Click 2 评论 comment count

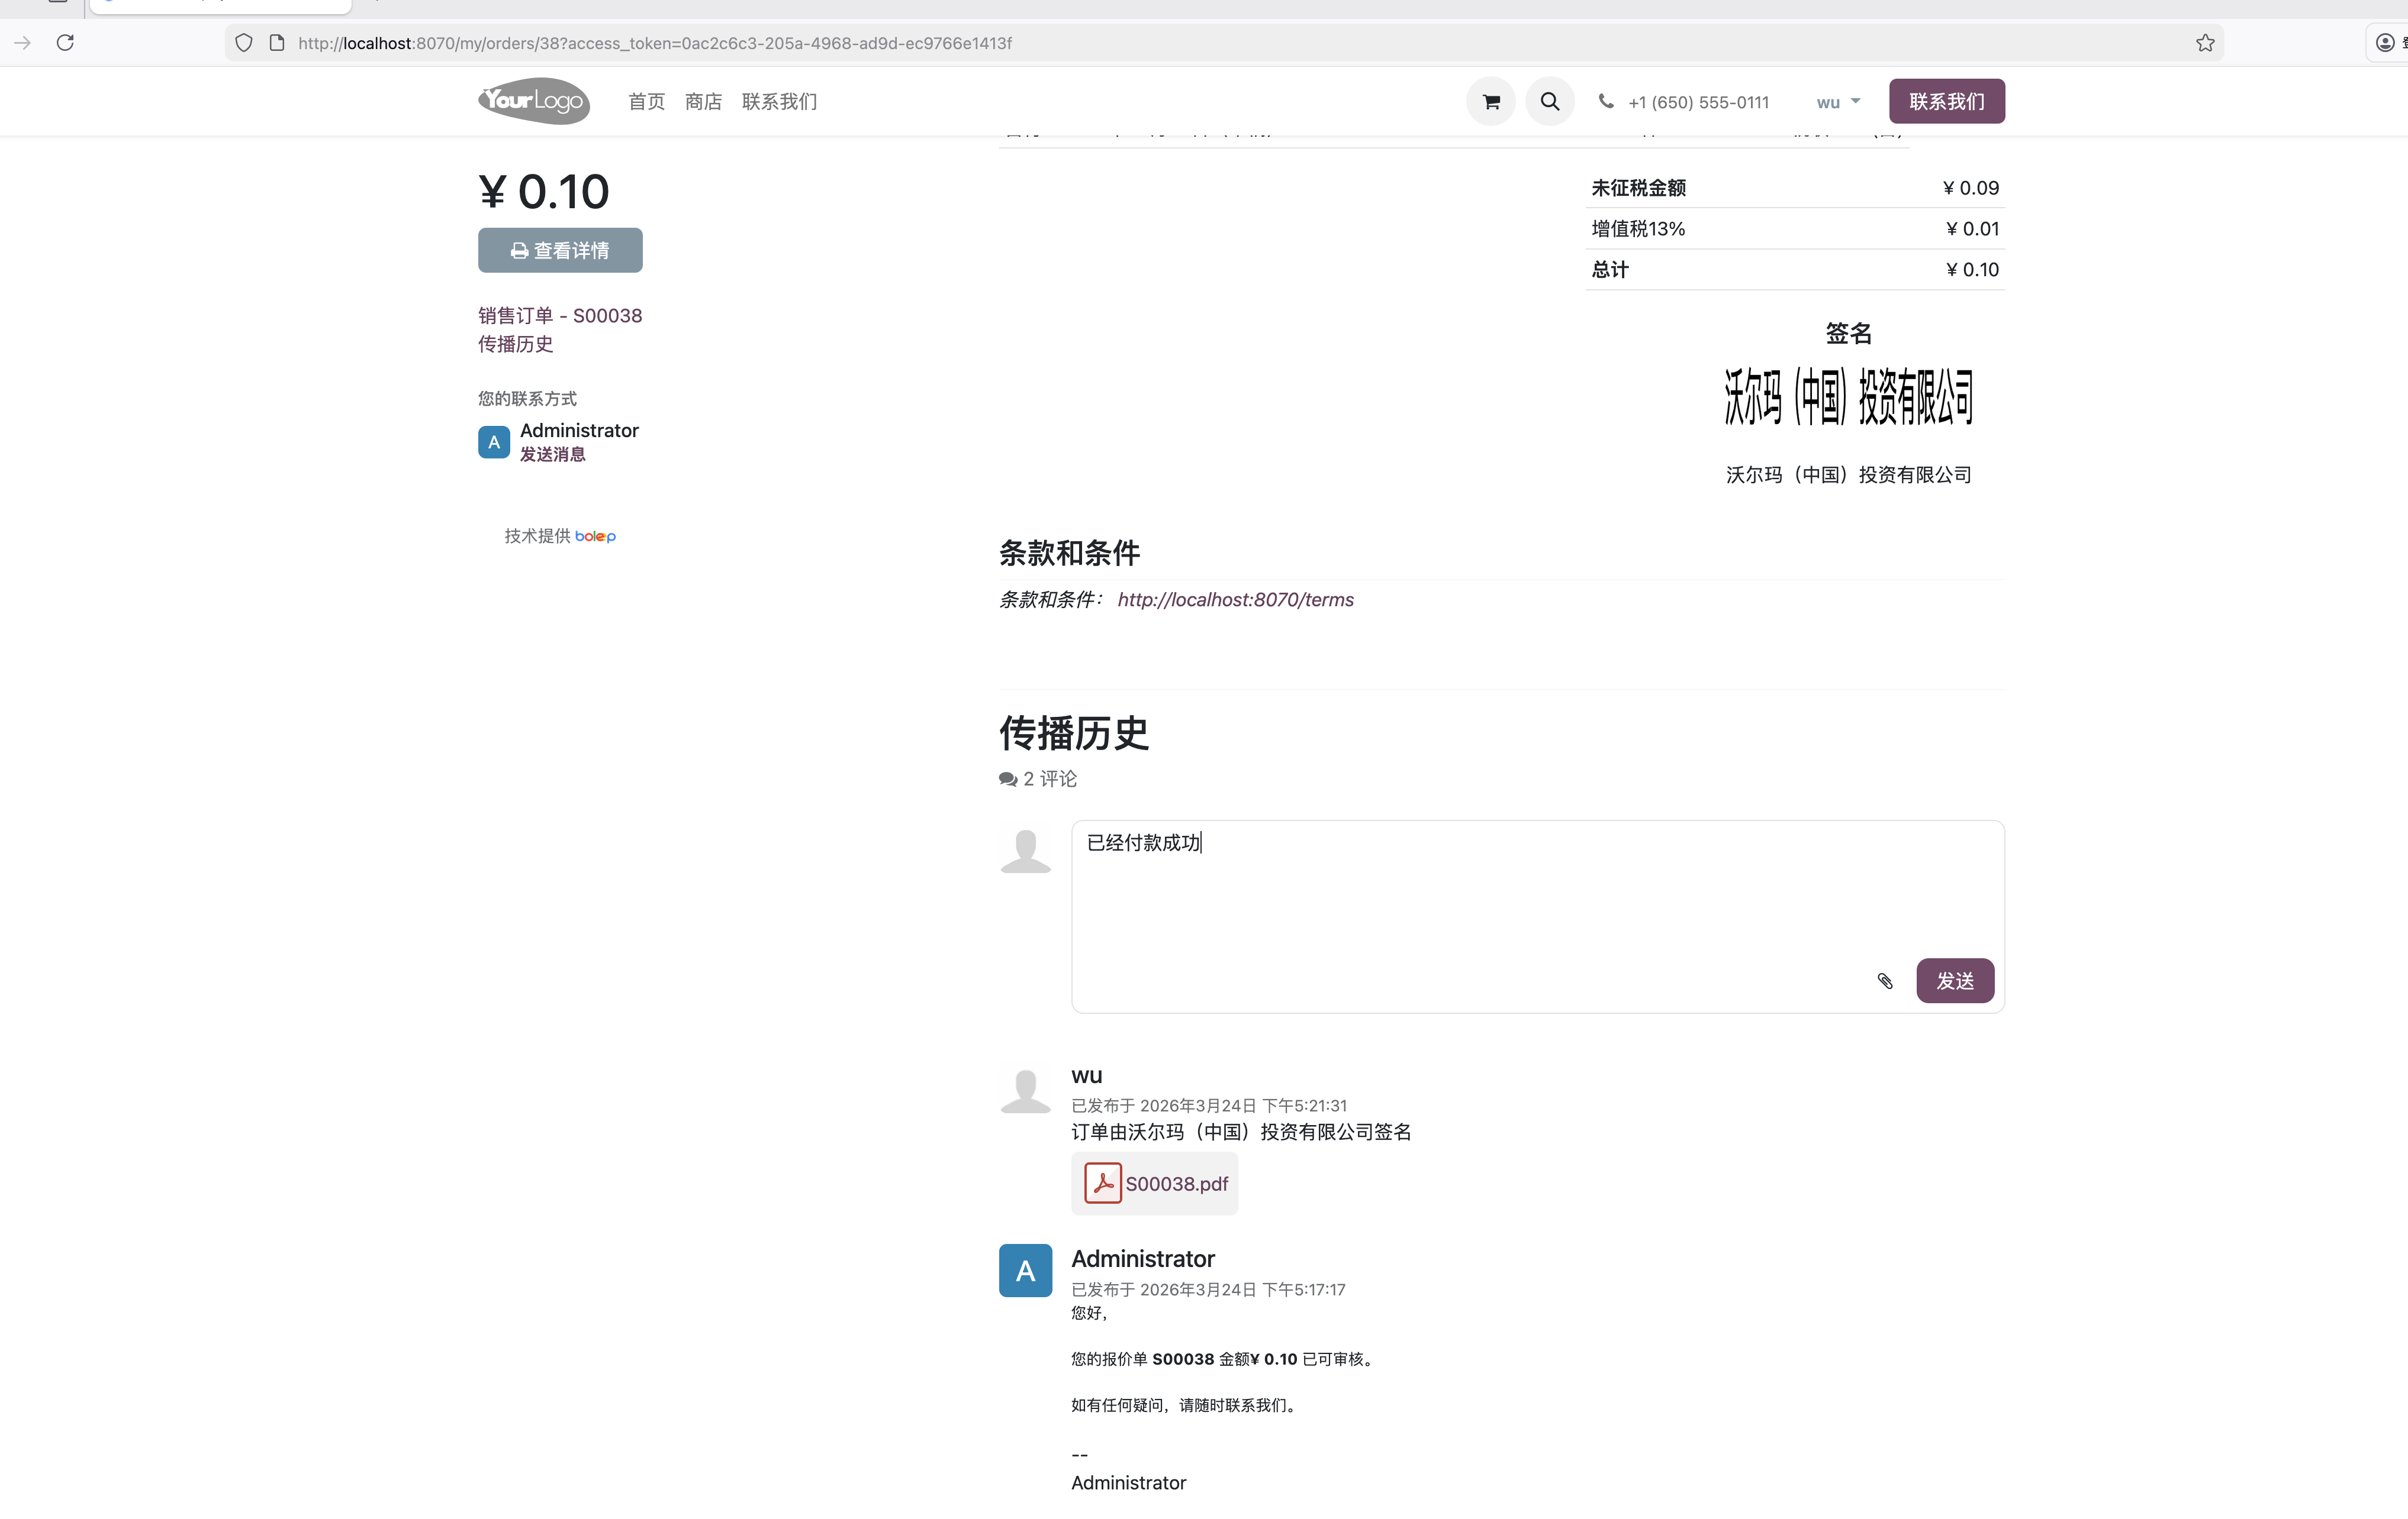pyautogui.click(x=1038, y=778)
